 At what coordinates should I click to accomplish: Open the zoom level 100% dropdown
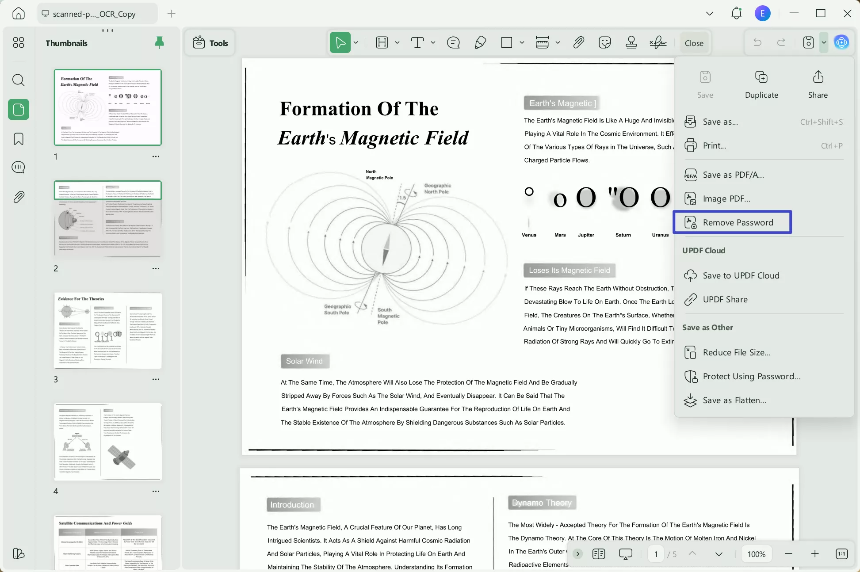pyautogui.click(x=756, y=554)
